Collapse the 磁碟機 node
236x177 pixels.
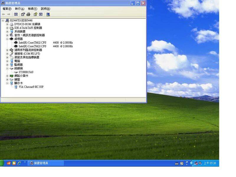tap(7, 68)
